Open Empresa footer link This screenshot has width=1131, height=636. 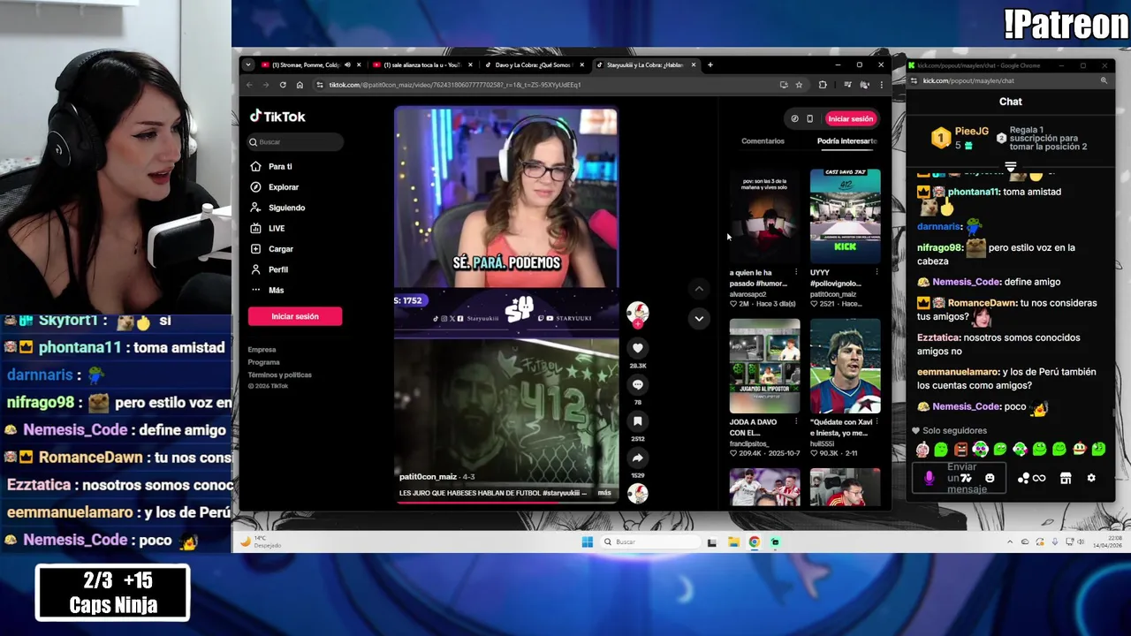(x=262, y=350)
